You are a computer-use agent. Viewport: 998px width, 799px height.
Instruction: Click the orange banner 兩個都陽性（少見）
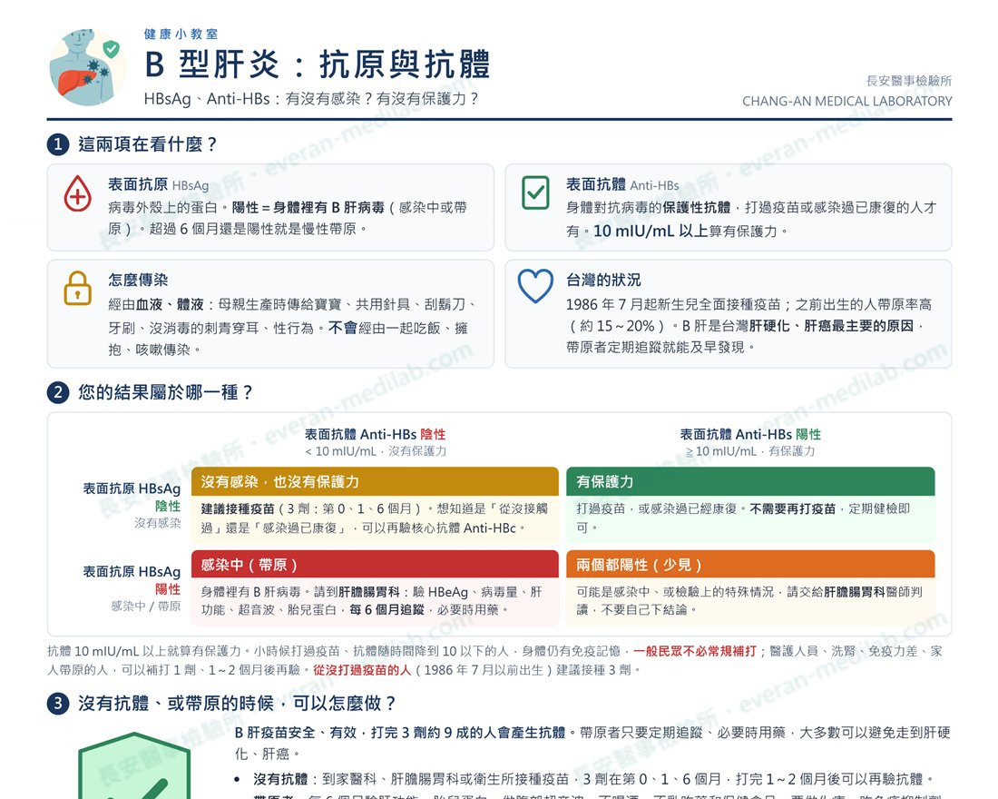pos(750,565)
